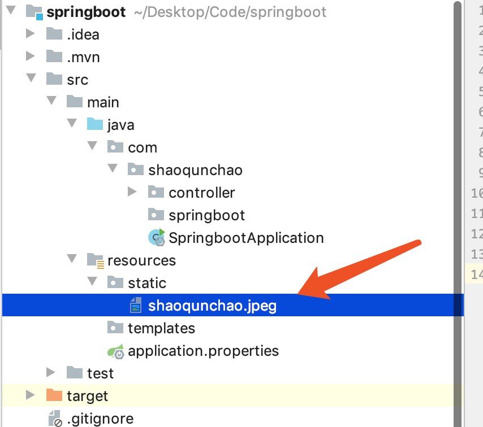Expand the test folder
The width and height of the screenshot is (483, 427).
51,373
